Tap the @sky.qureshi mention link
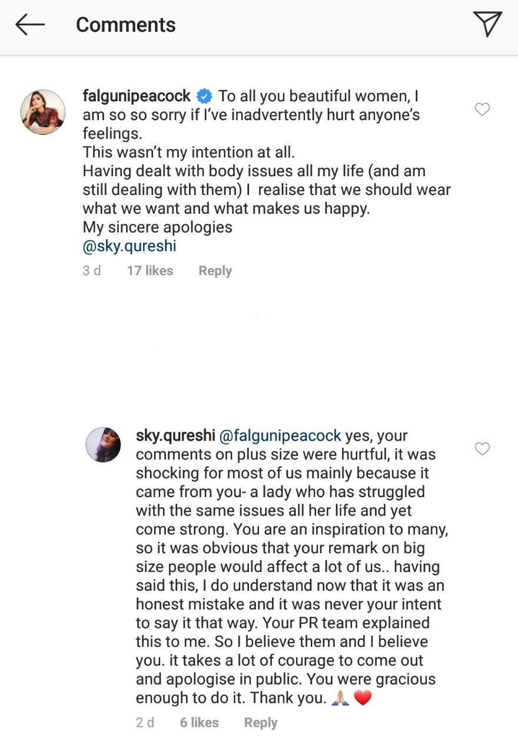 pos(129,246)
